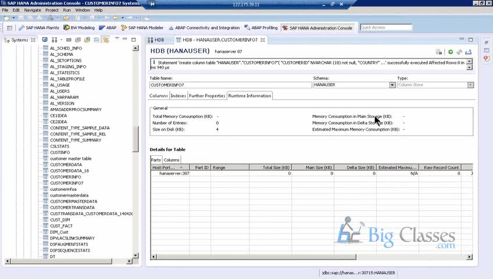Click the add system icon in Systems toolbar
Image resolution: width=493 pixels, height=279 pixels.
pyautogui.click(x=55, y=40)
